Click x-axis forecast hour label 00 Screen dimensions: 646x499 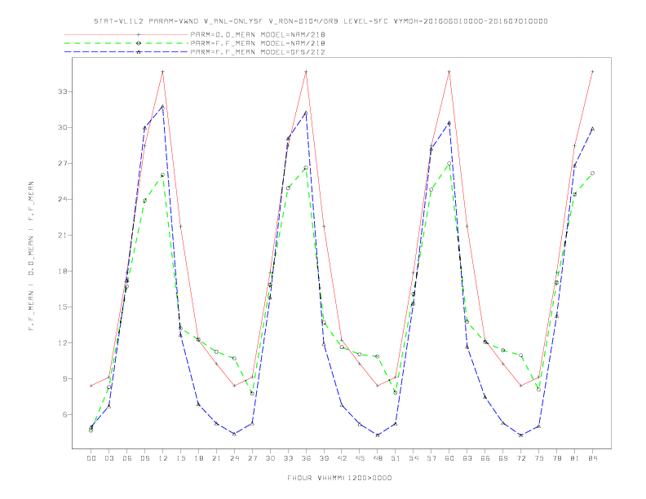91,458
